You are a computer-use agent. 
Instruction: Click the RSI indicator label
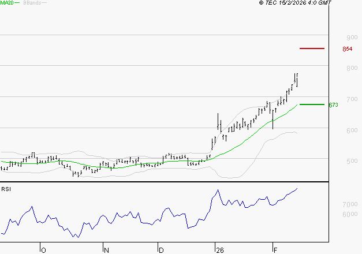tap(6, 189)
